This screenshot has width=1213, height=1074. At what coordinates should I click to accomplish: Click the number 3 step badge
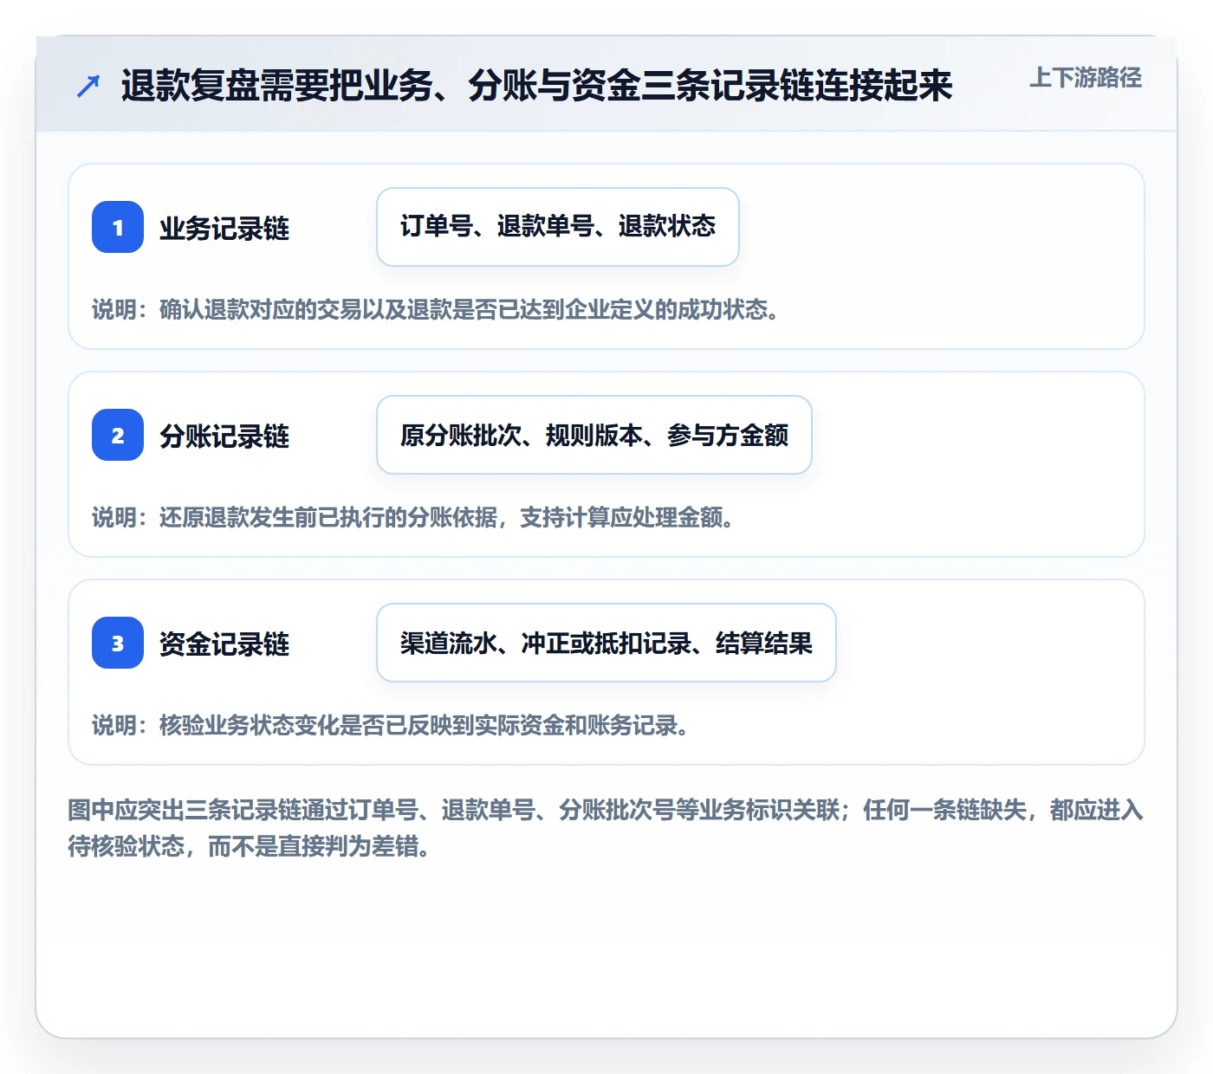point(118,643)
